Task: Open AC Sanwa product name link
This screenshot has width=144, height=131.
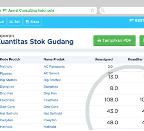Action: pyautogui.click(x=51, y=73)
